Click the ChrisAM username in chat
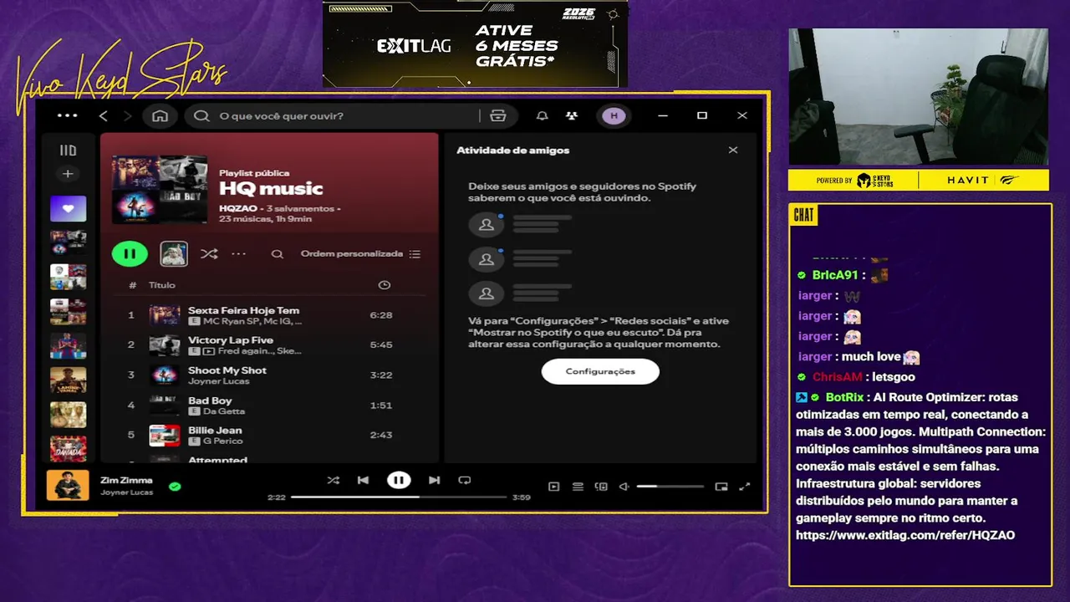Screen dimensions: 1070x602 tap(837, 377)
